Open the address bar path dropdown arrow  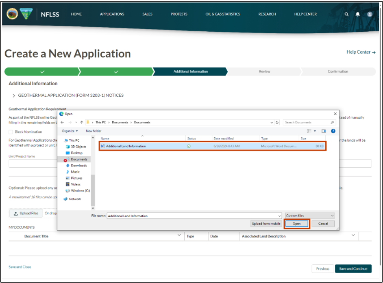coord(272,123)
